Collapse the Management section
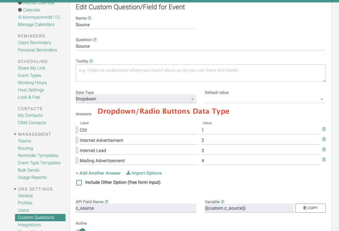339x231 pixels. pyautogui.click(x=15, y=134)
